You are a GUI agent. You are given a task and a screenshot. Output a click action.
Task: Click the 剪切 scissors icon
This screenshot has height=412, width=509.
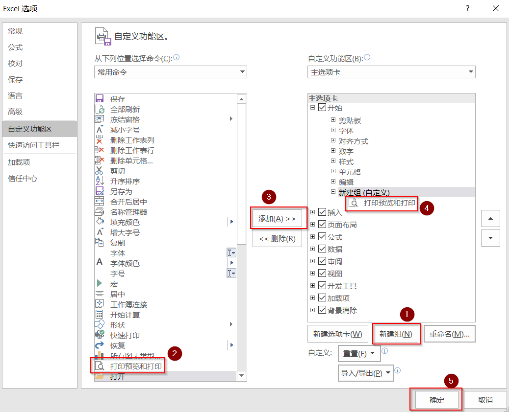[100, 171]
